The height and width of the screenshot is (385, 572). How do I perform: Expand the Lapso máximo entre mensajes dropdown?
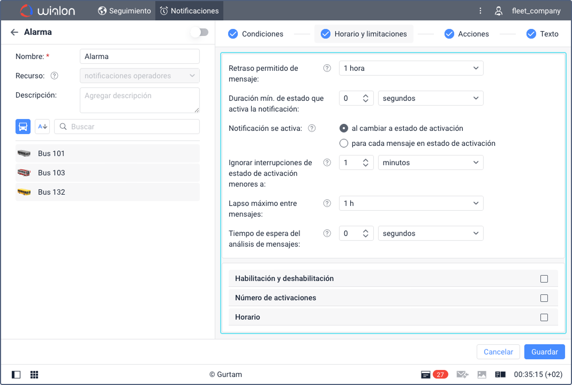click(411, 203)
